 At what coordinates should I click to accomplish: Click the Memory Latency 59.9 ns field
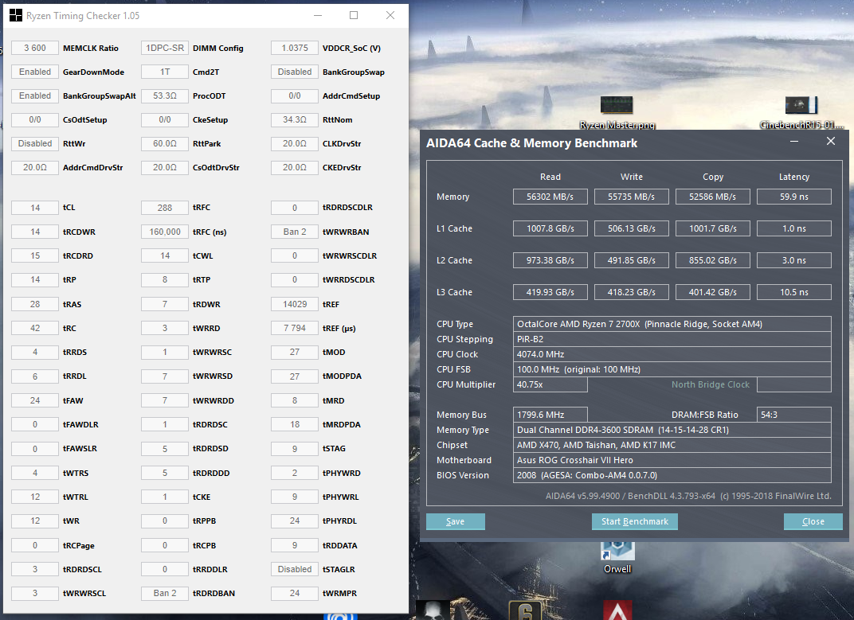794,197
